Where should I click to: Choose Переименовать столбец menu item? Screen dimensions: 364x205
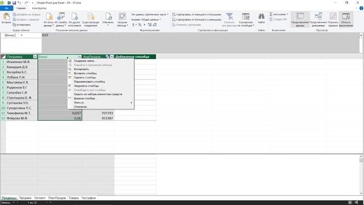[101, 82]
